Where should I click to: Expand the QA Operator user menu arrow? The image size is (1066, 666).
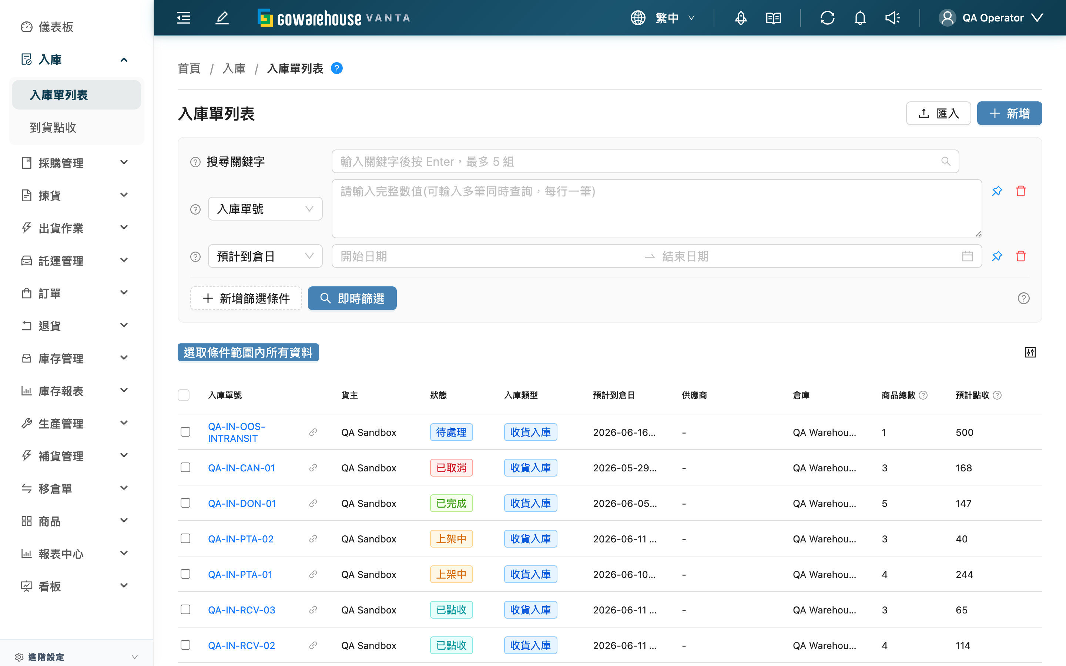(x=1037, y=18)
